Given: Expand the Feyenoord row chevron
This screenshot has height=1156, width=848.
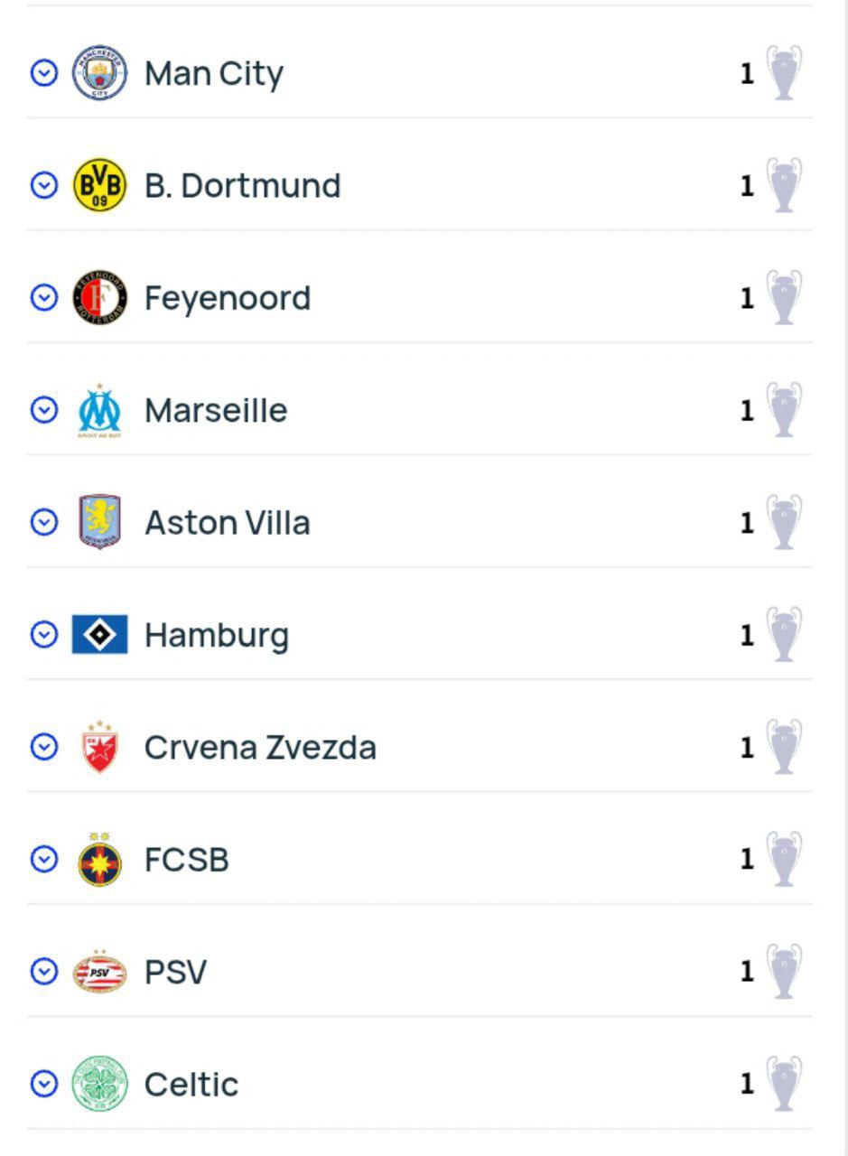Looking at the screenshot, I should pos(44,298).
